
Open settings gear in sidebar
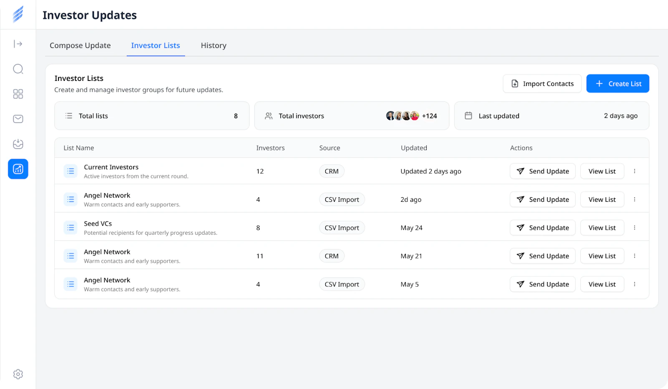click(18, 374)
